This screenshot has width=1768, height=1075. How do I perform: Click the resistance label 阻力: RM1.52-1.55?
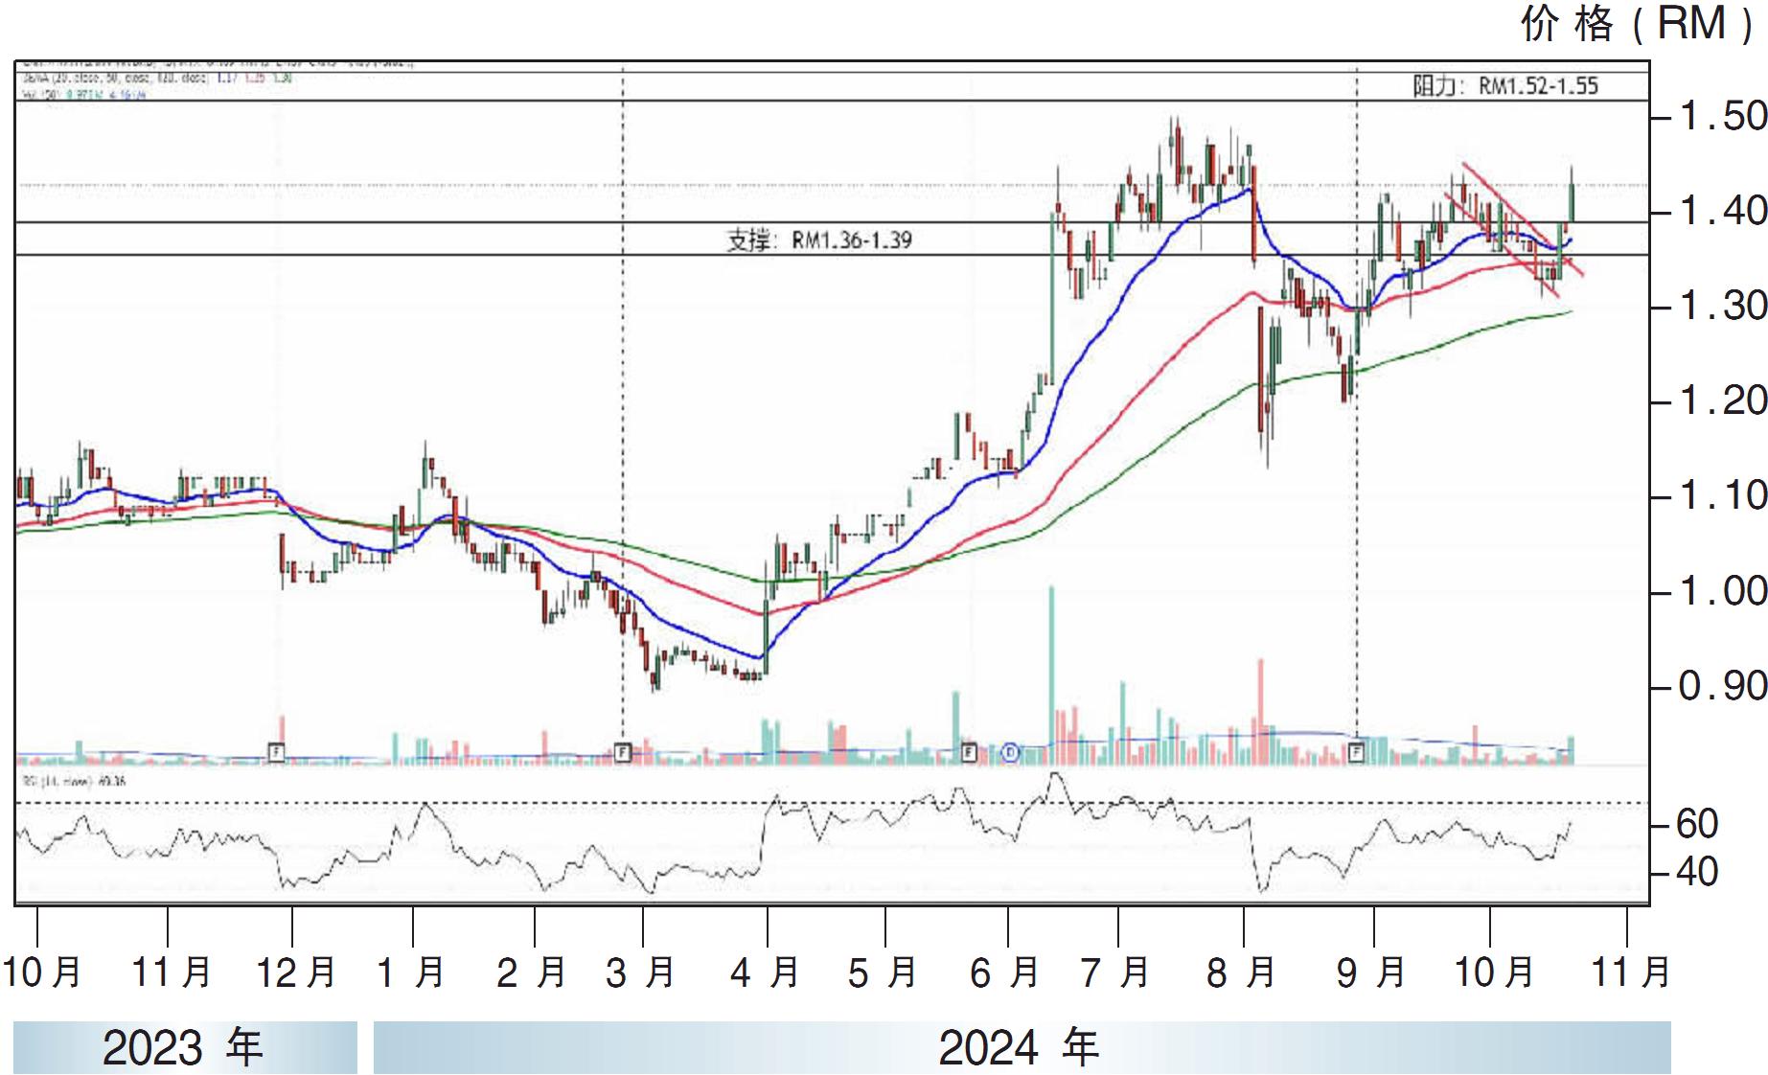tap(1506, 85)
